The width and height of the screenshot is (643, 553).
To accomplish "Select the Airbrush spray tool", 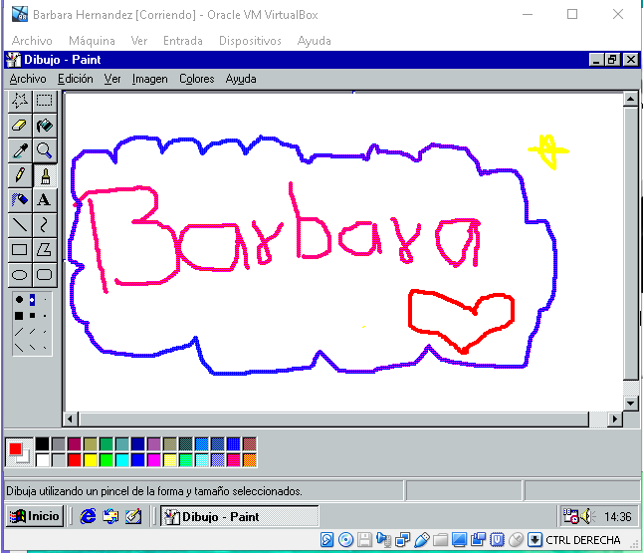I will point(19,200).
